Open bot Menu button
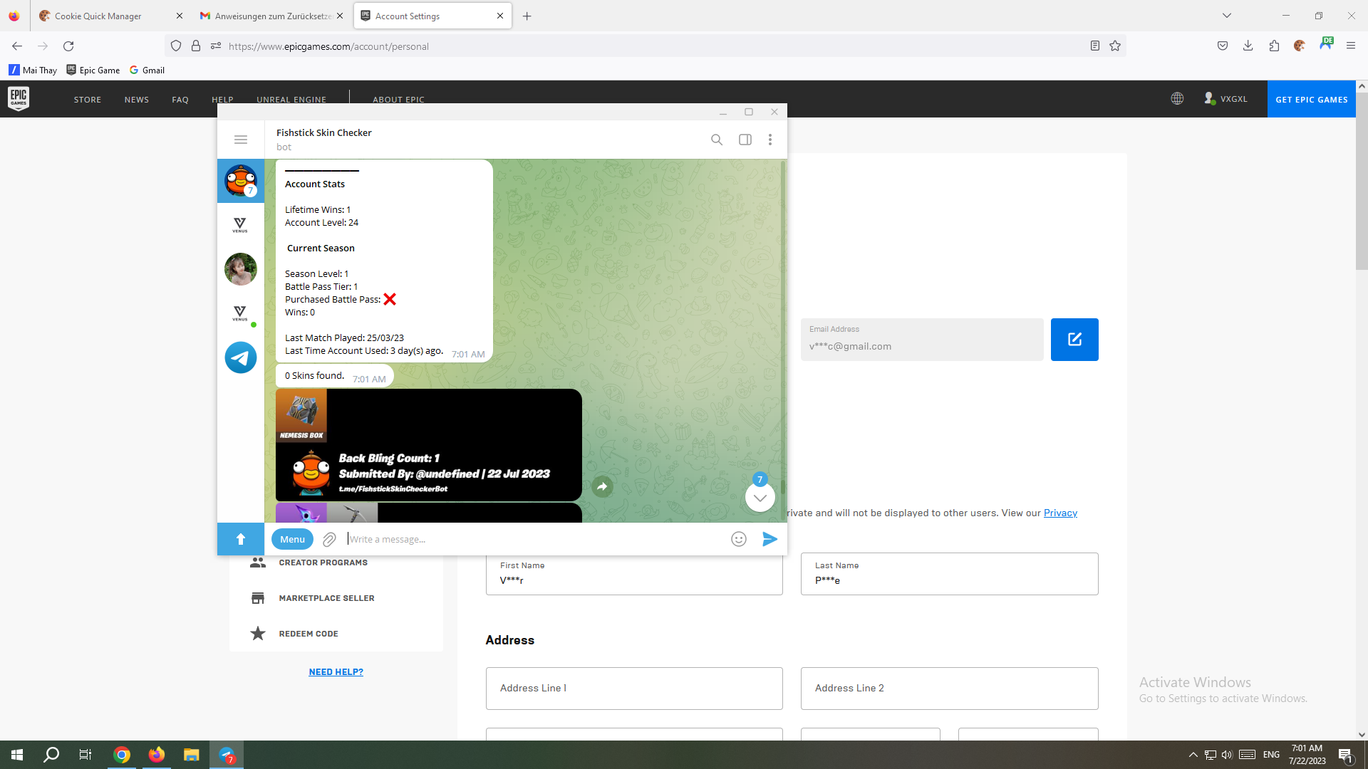The image size is (1368, 769). point(292,539)
